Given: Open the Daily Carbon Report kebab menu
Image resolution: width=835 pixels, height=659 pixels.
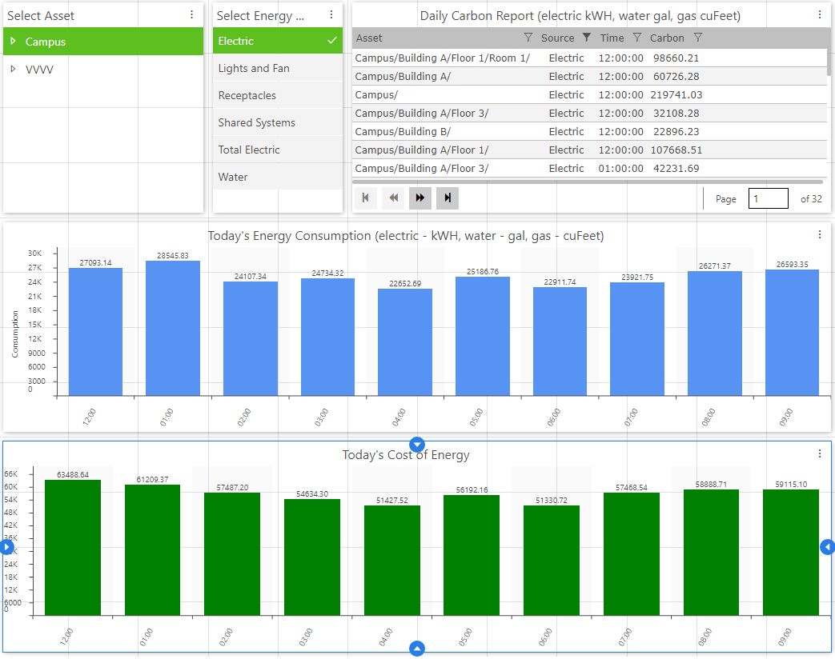Looking at the screenshot, I should (x=820, y=15).
